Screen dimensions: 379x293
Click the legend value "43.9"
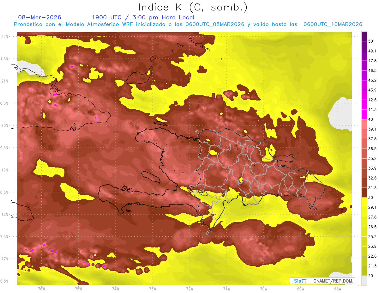click(x=372, y=90)
